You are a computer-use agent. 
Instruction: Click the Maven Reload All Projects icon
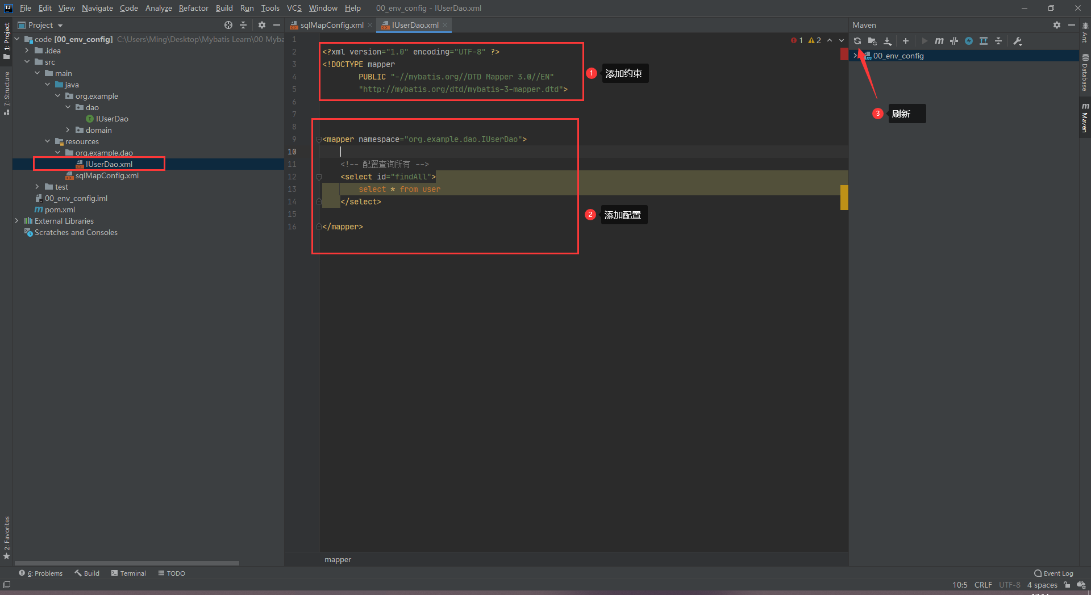tap(857, 41)
